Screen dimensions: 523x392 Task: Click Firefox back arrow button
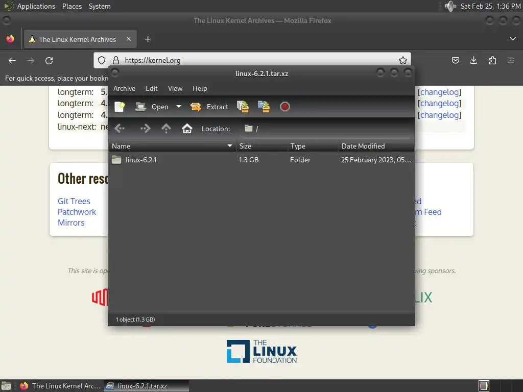(12, 61)
